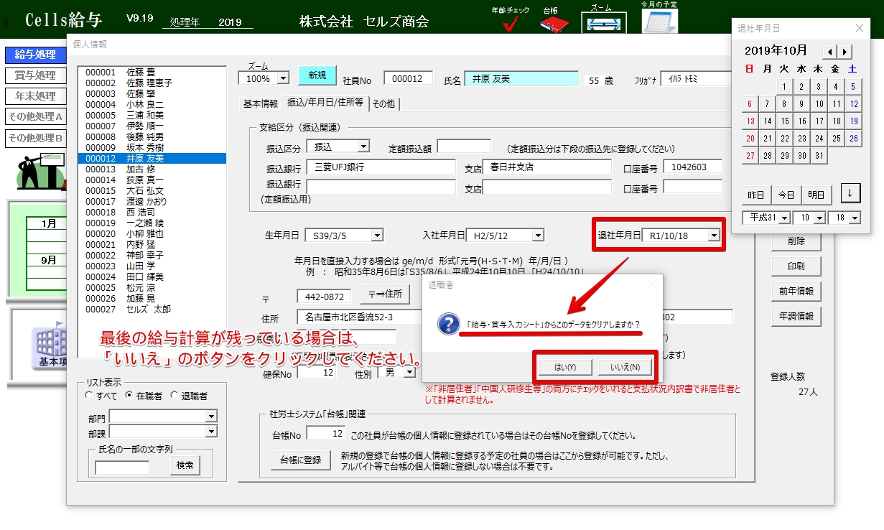
Task: Click いいえ(N) in the 退職者 dialog
Action: click(625, 367)
